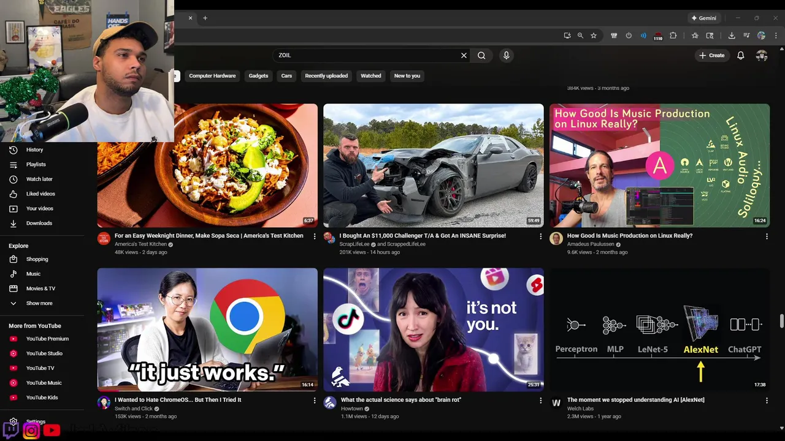
Task: Open the 'How Good Is Music Production on Linux Really?' title
Action: [x=629, y=236]
